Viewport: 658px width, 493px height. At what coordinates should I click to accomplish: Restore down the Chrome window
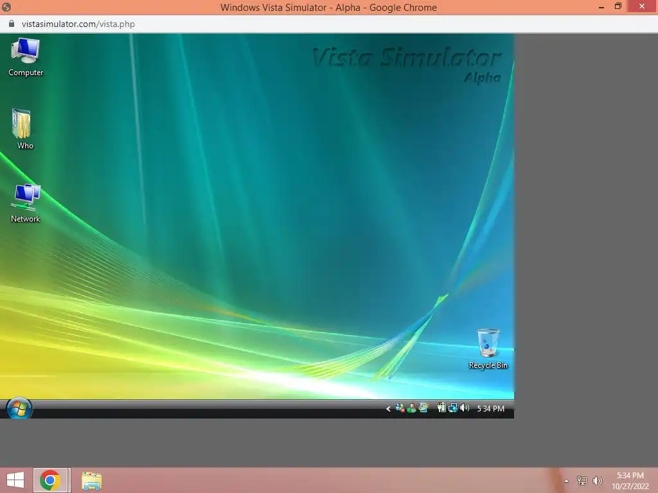(x=618, y=6)
